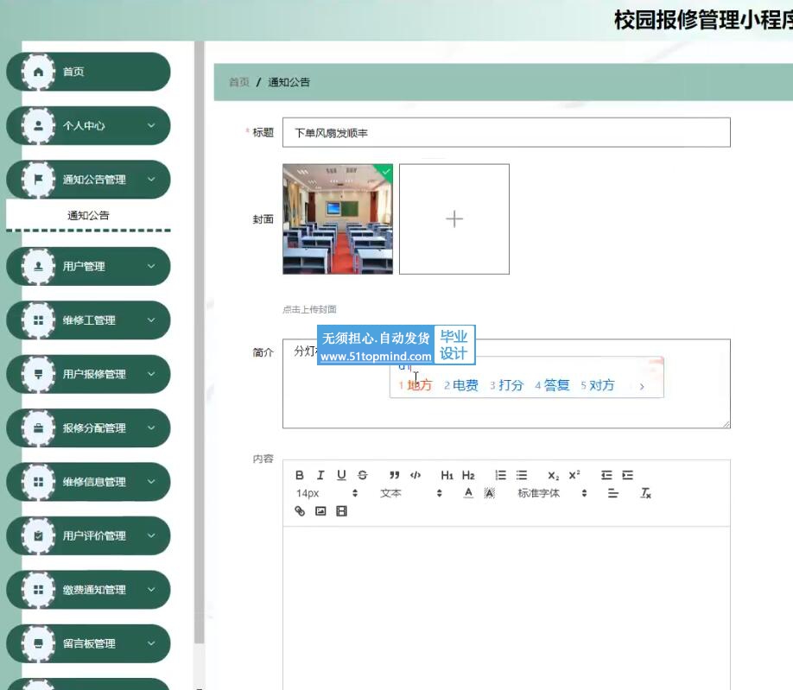Insert an ordered list
This screenshot has width=793, height=690.
coord(500,475)
